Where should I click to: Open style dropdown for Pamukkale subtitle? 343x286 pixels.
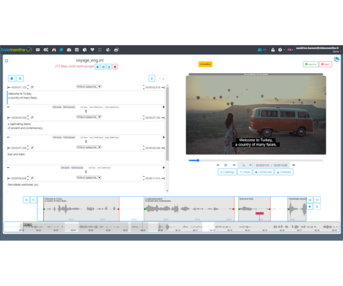pyautogui.click(x=89, y=177)
